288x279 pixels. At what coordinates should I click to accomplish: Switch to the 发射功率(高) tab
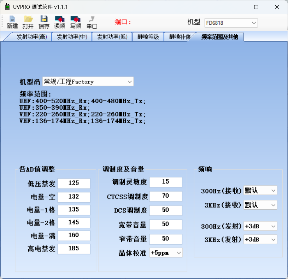pyautogui.click(x=31, y=37)
